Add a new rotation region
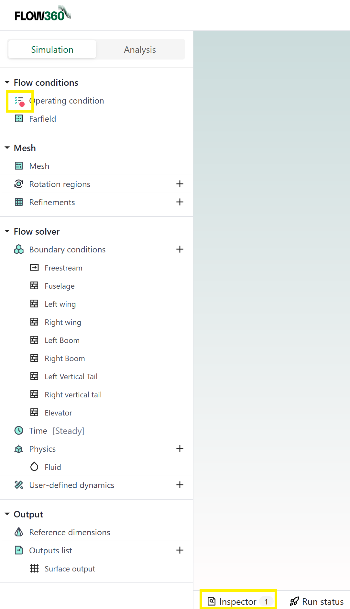350x609 pixels. [x=180, y=184]
